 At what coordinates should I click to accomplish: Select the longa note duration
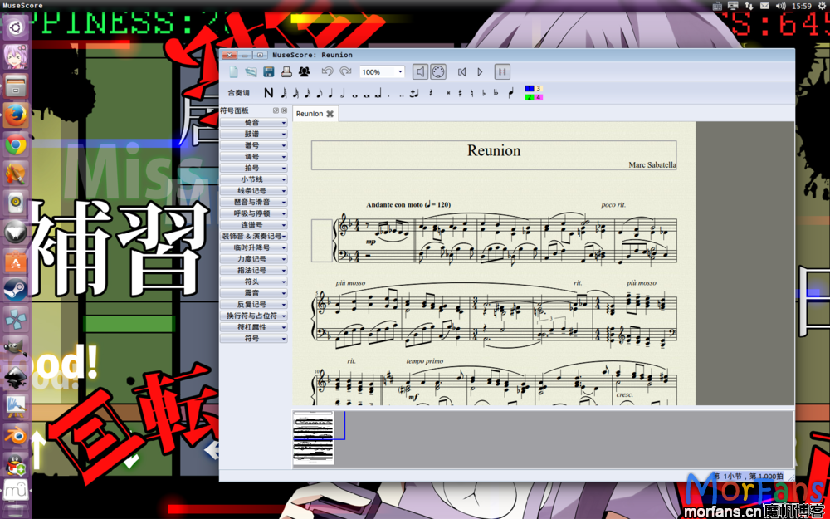click(378, 95)
